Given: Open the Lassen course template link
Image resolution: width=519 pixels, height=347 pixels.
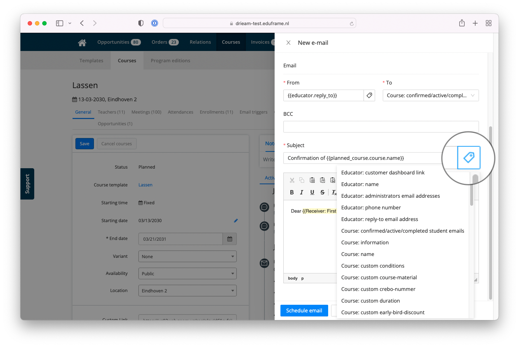Looking at the screenshot, I should (x=145, y=185).
